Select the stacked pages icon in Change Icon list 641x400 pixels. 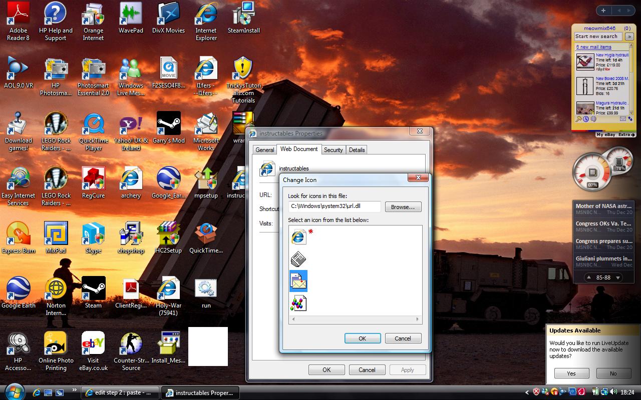pos(298,258)
